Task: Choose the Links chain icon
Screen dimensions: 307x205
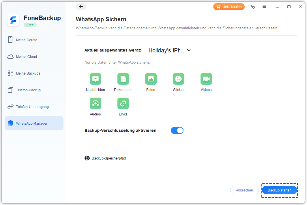Action: 123,103
